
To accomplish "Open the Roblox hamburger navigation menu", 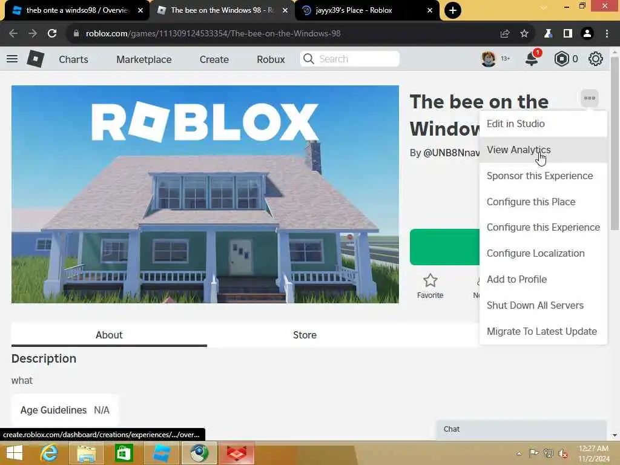I will (x=12, y=59).
